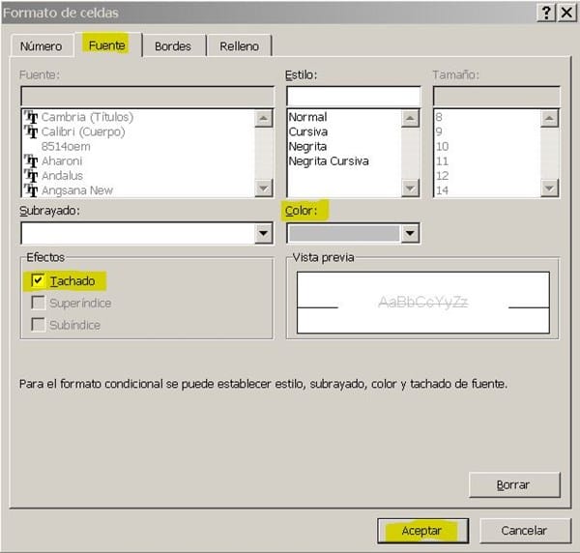580x553 pixels.
Task: Choose the Aharoni font entry
Action: tap(62, 161)
